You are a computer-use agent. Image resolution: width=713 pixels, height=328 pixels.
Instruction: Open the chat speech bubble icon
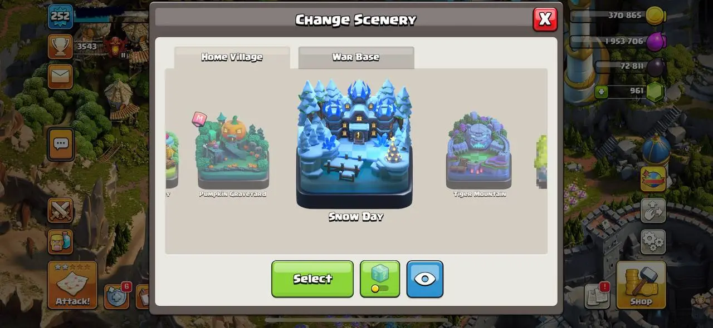60,144
